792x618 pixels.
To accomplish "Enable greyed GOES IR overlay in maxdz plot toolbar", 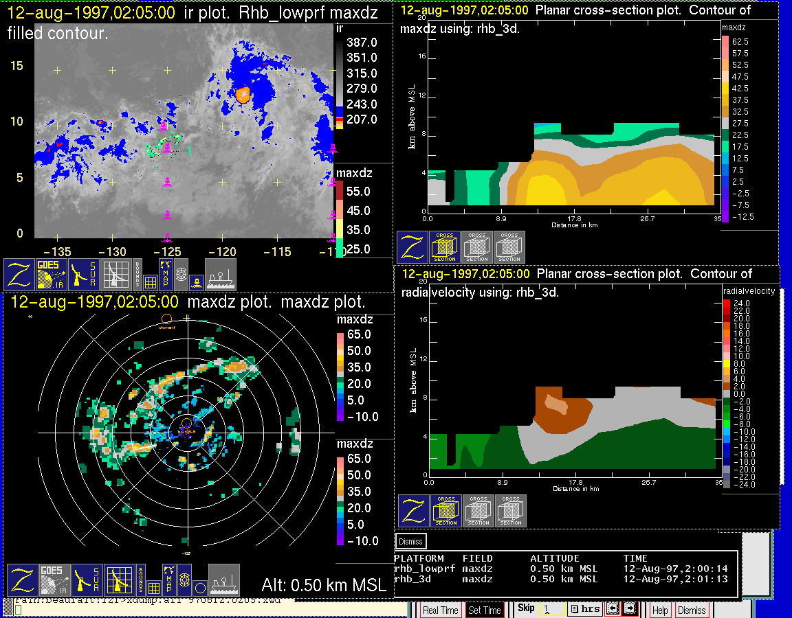I will 55,580.
